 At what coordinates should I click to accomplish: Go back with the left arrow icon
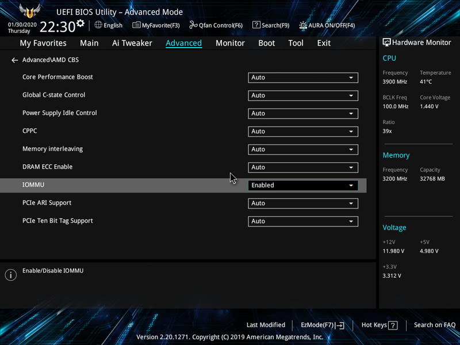click(x=15, y=60)
